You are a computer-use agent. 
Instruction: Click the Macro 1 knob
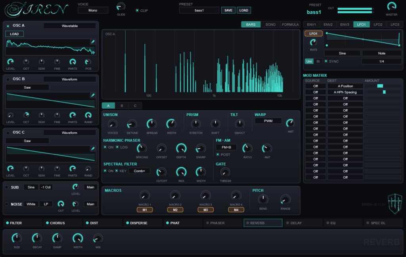point(144,196)
